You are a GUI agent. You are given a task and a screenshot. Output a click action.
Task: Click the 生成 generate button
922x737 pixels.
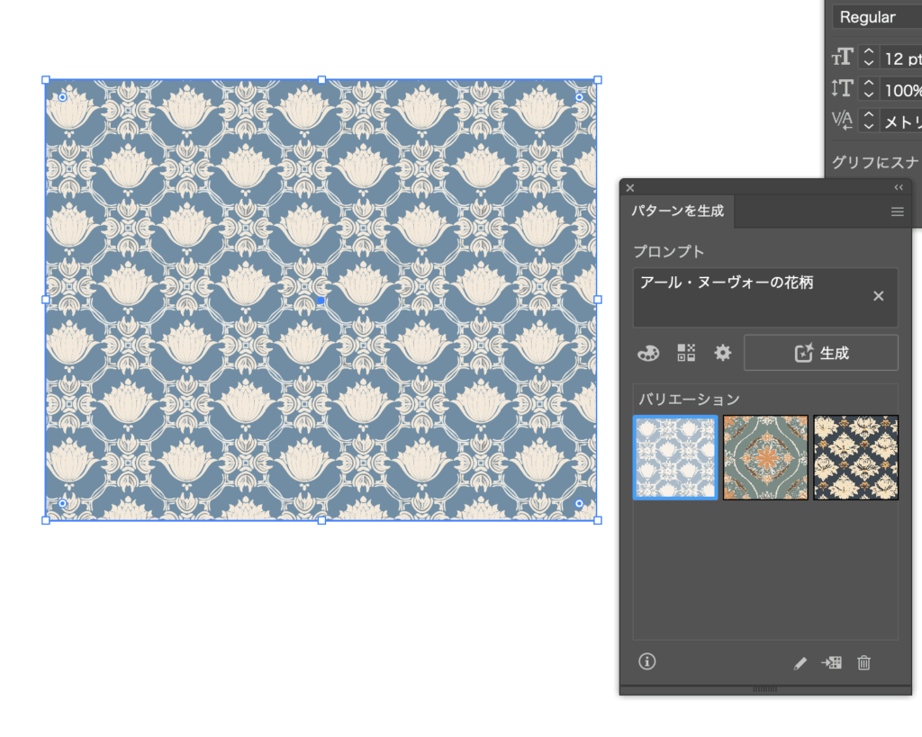pos(821,353)
